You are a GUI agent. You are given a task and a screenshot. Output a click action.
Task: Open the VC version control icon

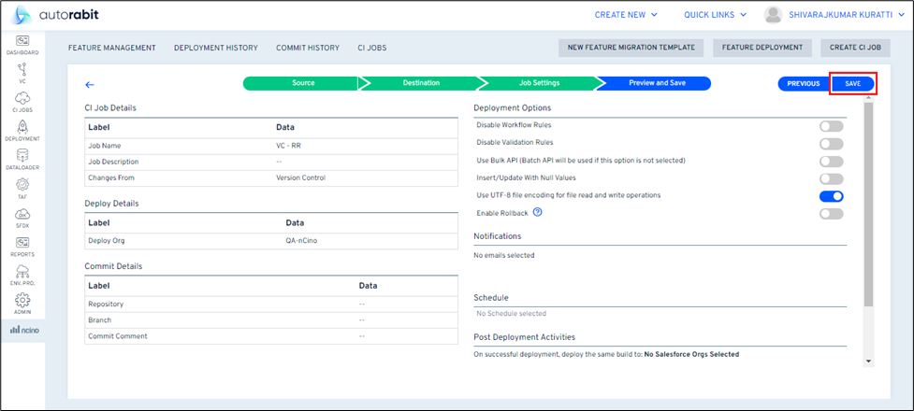coord(22,72)
